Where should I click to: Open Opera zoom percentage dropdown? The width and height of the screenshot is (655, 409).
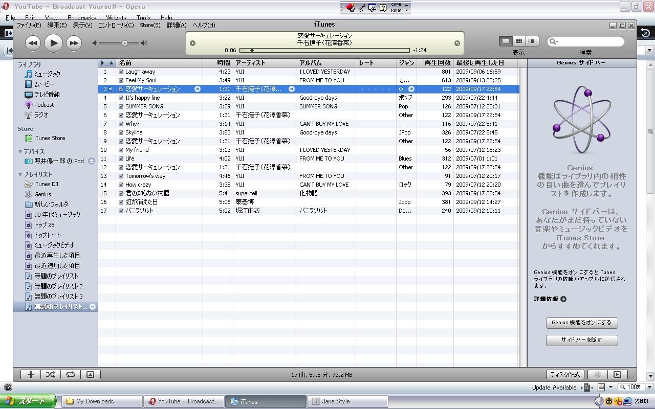650,387
